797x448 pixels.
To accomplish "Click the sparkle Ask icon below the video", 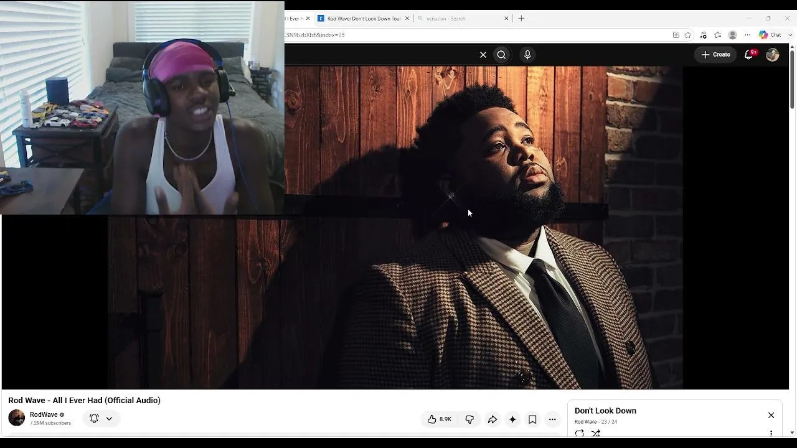I will (x=512, y=419).
